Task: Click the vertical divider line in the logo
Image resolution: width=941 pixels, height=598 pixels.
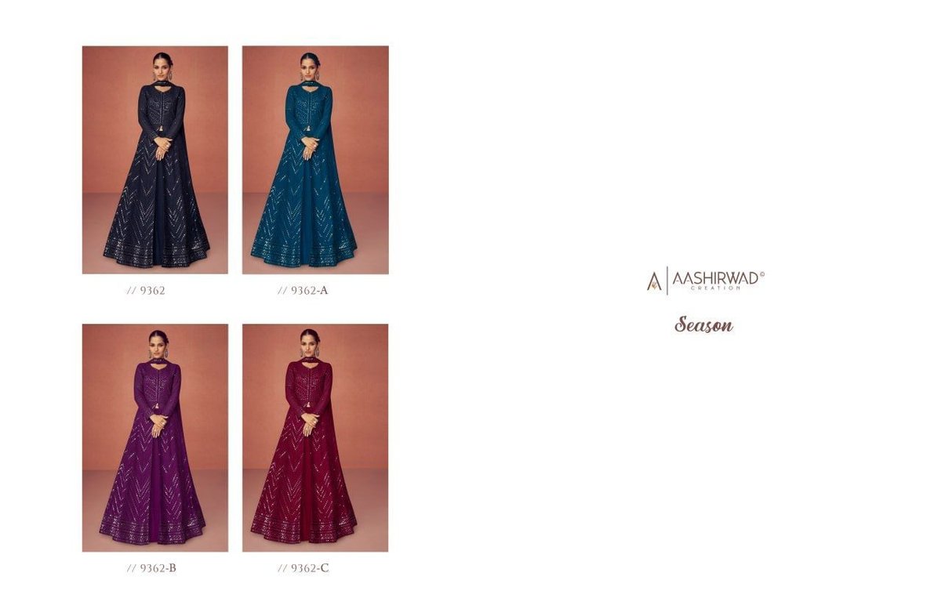Action: (x=667, y=281)
